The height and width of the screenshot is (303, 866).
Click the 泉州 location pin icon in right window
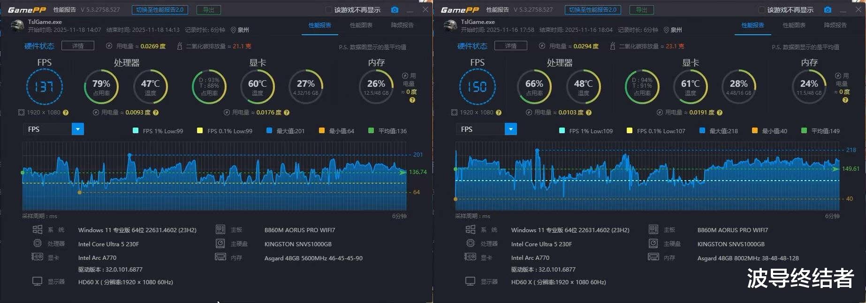666,30
